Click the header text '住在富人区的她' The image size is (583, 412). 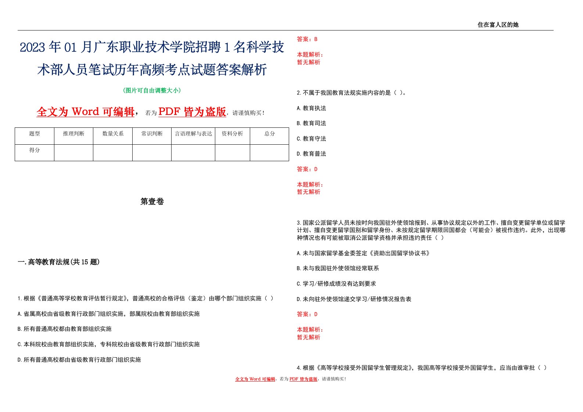click(x=498, y=25)
